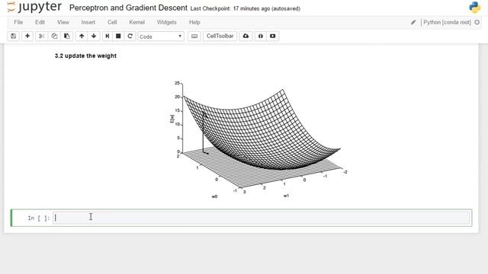Rename notebook title Perceptron and Gradient Descent
This screenshot has width=488, height=274.
pos(128,8)
